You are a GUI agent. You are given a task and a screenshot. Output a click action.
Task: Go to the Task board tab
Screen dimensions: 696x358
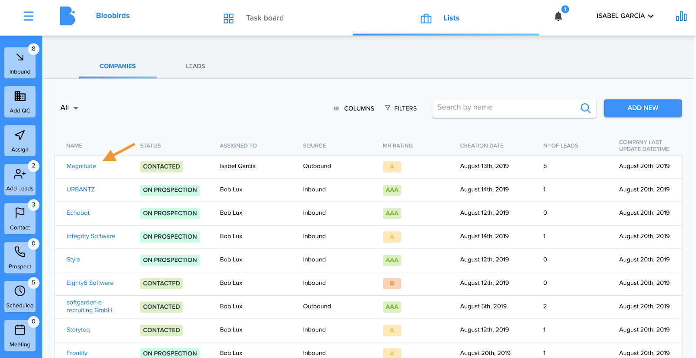[253, 18]
